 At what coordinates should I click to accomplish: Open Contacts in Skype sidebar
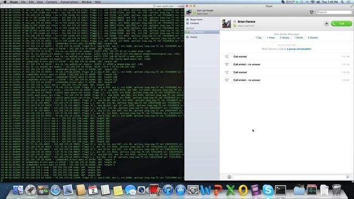pyautogui.click(x=194, y=23)
